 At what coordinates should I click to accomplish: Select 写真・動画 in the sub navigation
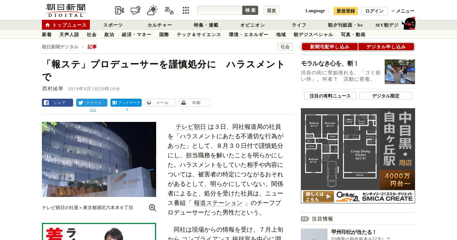point(353,35)
